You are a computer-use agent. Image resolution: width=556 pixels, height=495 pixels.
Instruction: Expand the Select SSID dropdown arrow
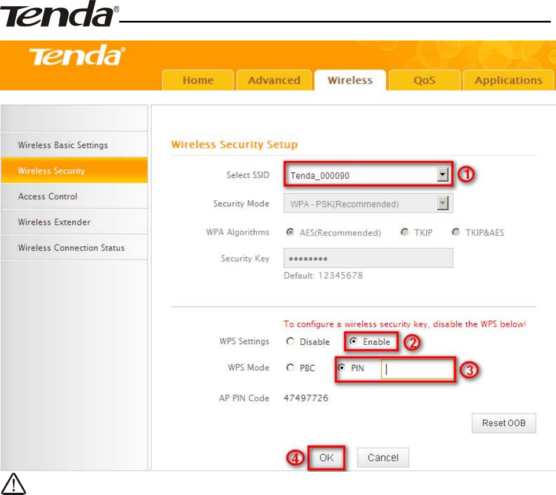click(x=442, y=174)
